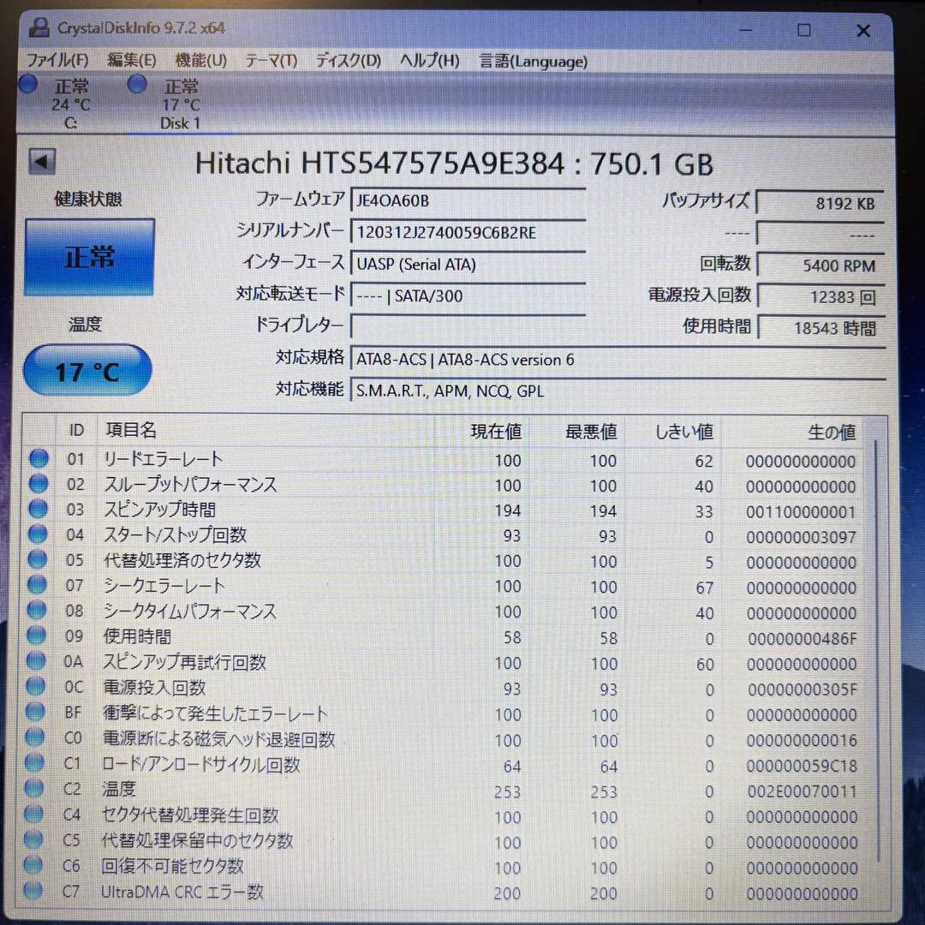
Task: Click the status icon for row C7
Action: pos(33,890)
